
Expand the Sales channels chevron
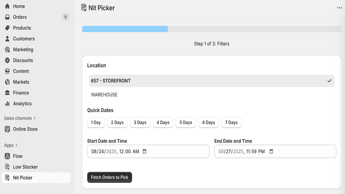coord(35,118)
